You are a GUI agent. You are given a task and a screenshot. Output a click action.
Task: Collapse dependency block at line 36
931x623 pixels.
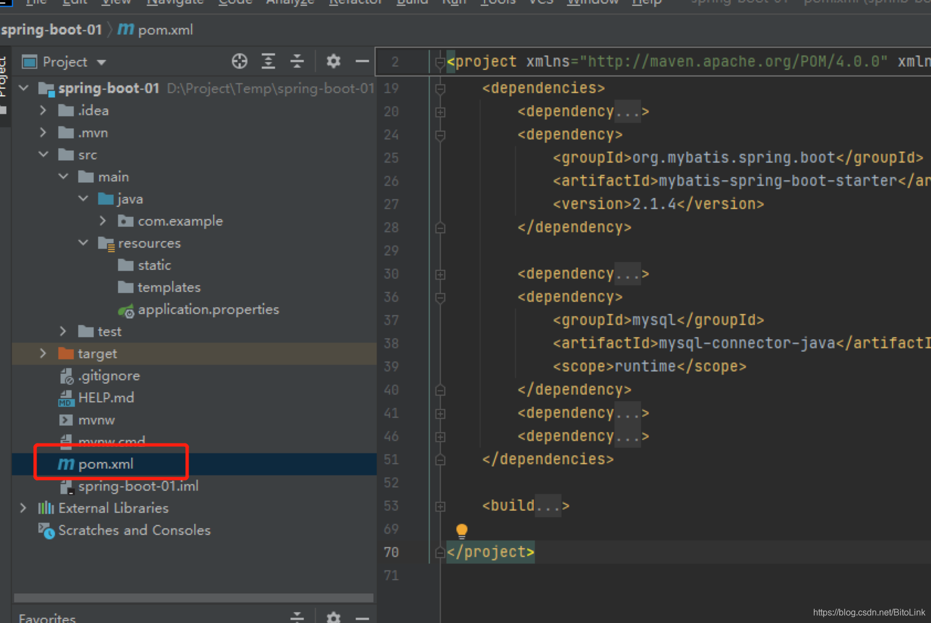tap(440, 298)
